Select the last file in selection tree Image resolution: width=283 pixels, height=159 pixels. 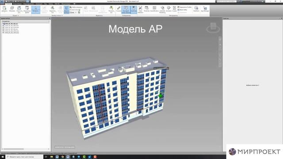[x=12, y=33]
